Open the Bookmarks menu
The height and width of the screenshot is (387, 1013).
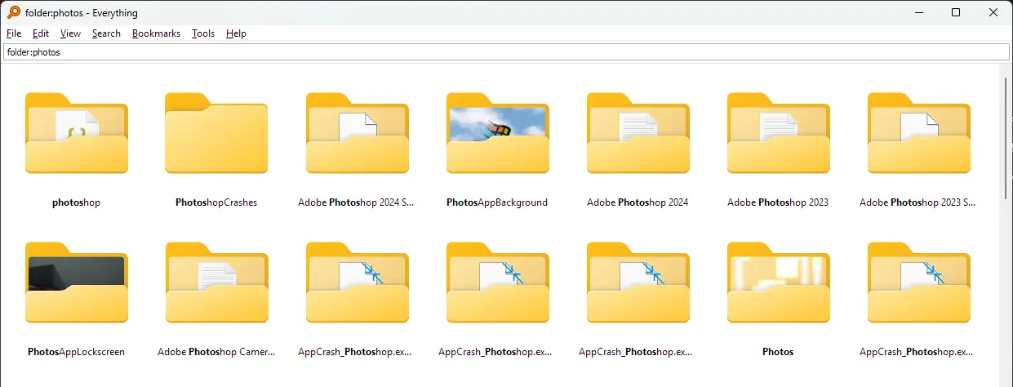point(156,33)
